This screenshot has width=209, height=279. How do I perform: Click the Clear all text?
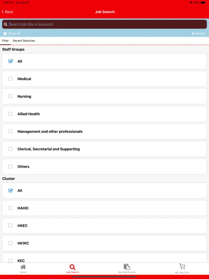14,33
